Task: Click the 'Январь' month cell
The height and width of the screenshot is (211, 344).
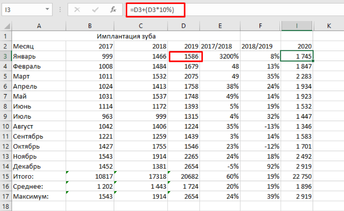Action: coord(39,56)
